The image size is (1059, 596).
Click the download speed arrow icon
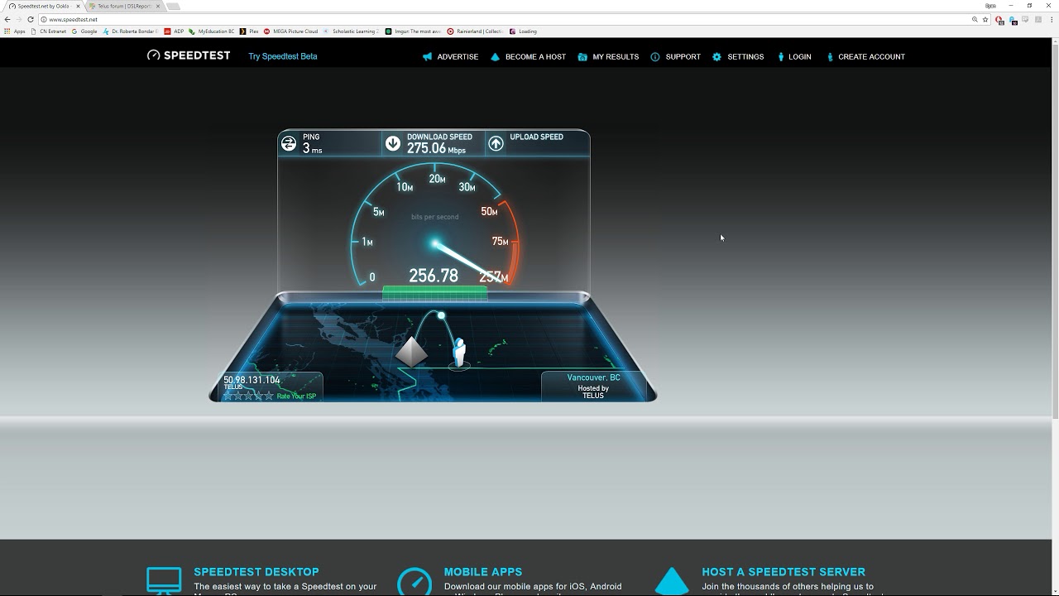393,143
